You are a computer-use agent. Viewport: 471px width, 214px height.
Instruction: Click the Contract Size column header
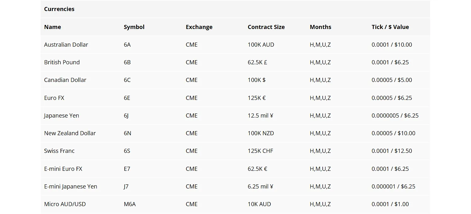tap(266, 27)
